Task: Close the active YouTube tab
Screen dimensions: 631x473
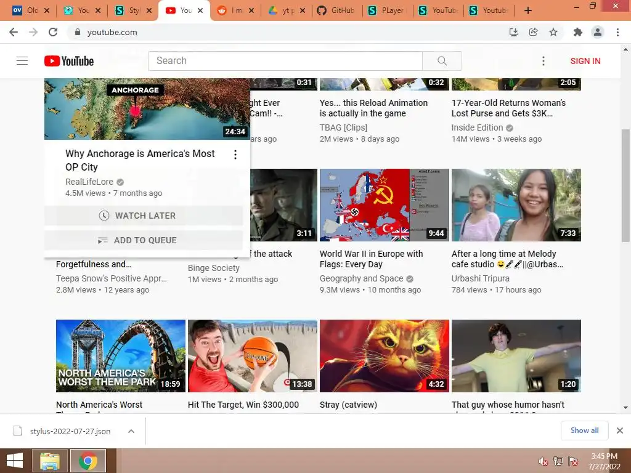Action: (200, 10)
